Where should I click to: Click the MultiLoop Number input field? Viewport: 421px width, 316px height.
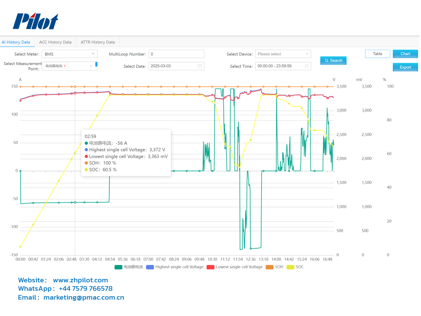click(176, 54)
